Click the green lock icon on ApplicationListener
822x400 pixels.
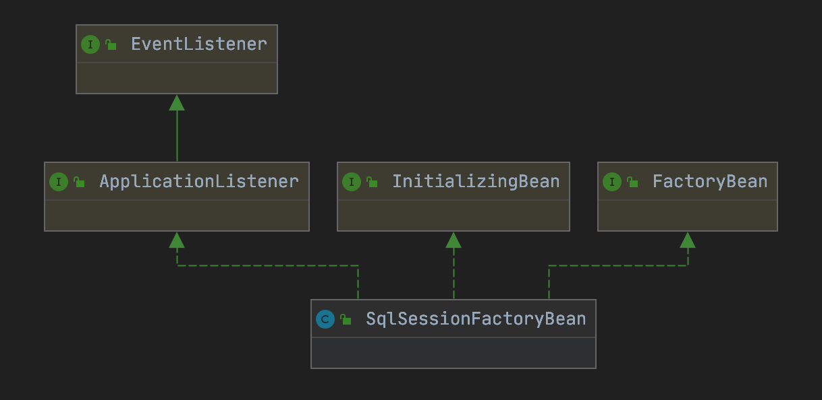tap(79, 182)
